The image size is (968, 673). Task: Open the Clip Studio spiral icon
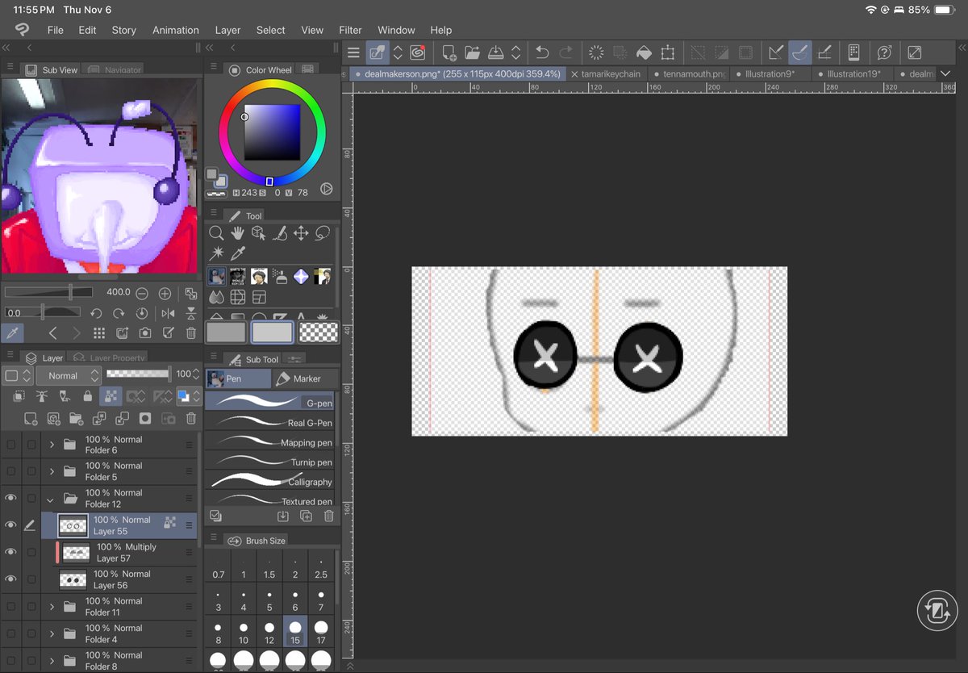tap(418, 52)
